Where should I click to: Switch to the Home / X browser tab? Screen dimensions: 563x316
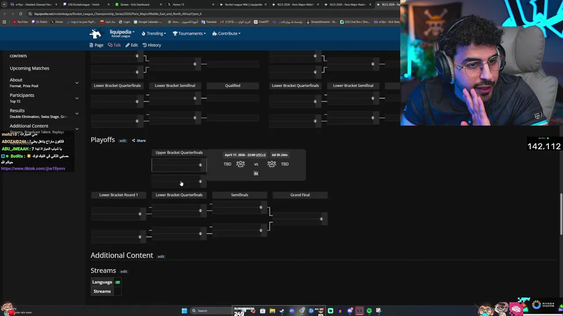pos(190,4)
